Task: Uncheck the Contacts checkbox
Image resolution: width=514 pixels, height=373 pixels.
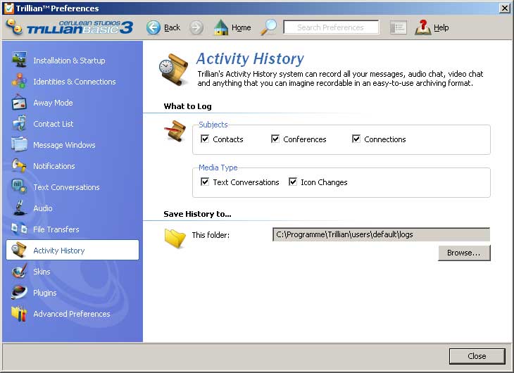Action: click(x=205, y=139)
